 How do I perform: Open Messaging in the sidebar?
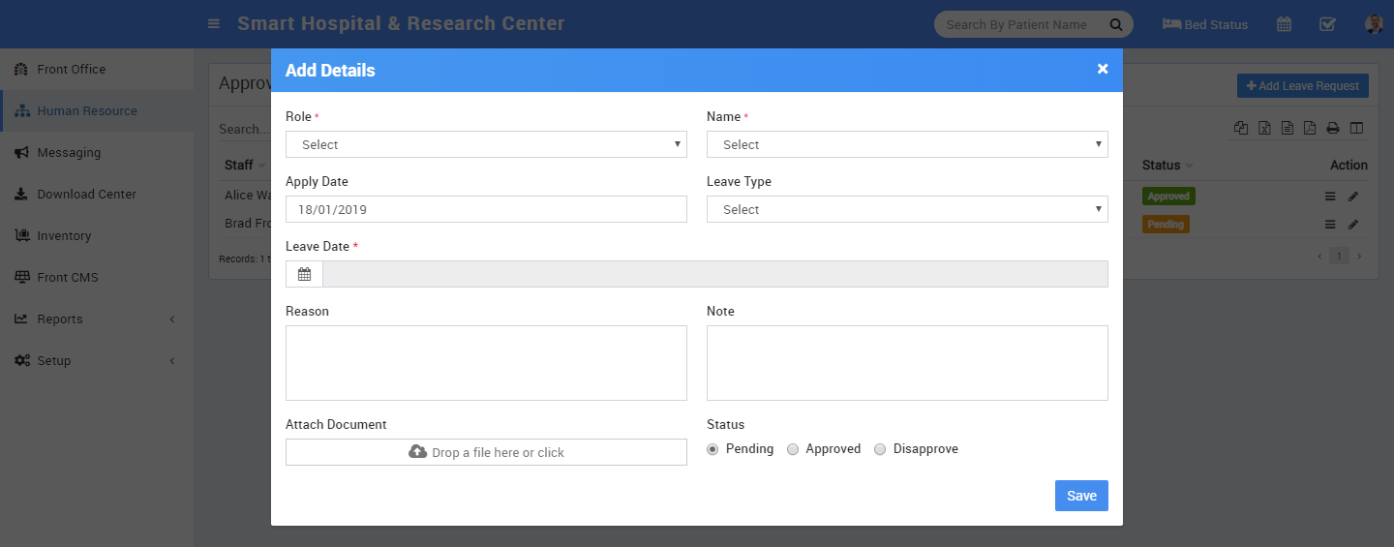click(97, 153)
